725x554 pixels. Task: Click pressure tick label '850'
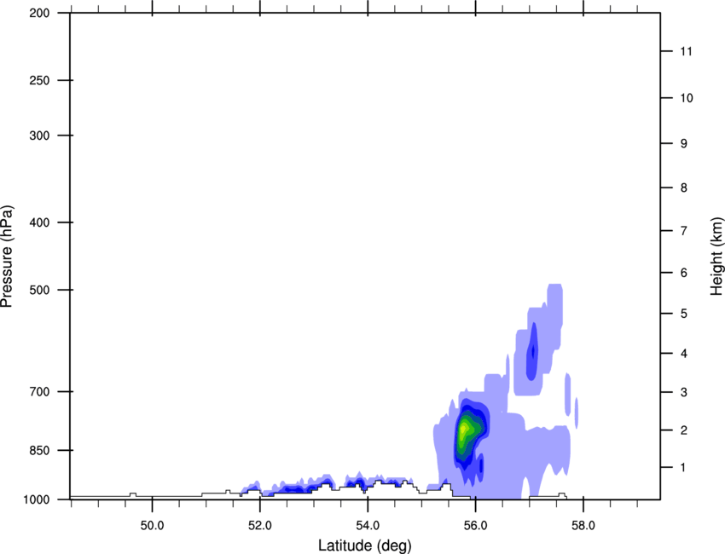39,450
